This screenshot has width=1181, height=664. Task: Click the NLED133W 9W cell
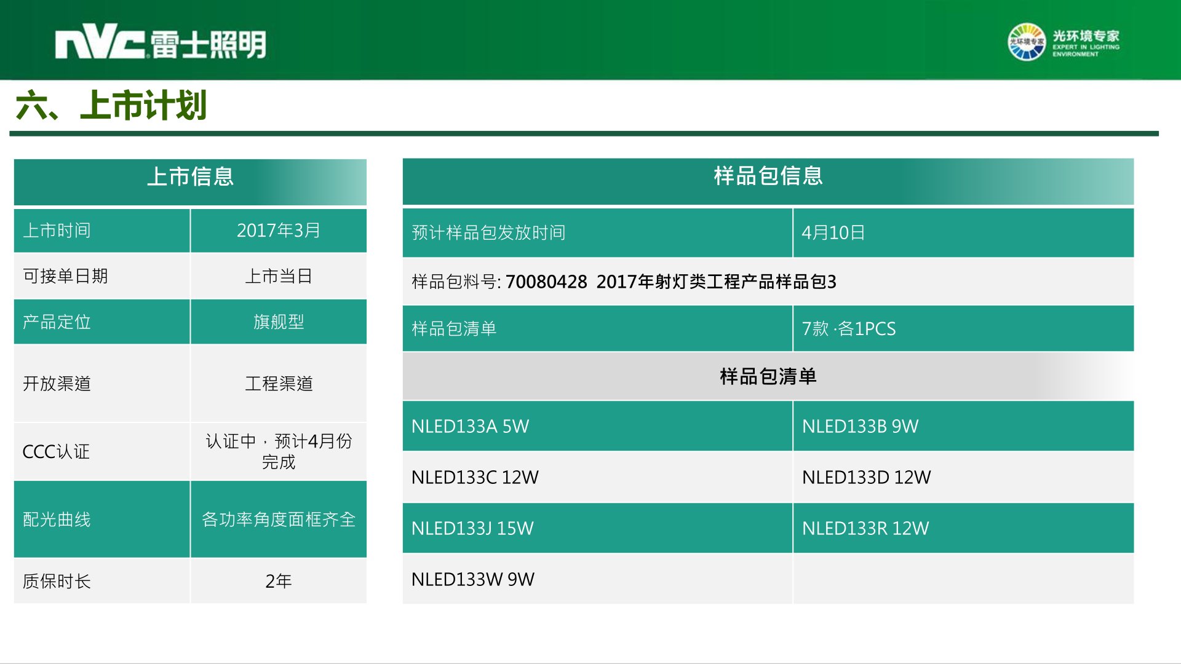click(x=472, y=579)
